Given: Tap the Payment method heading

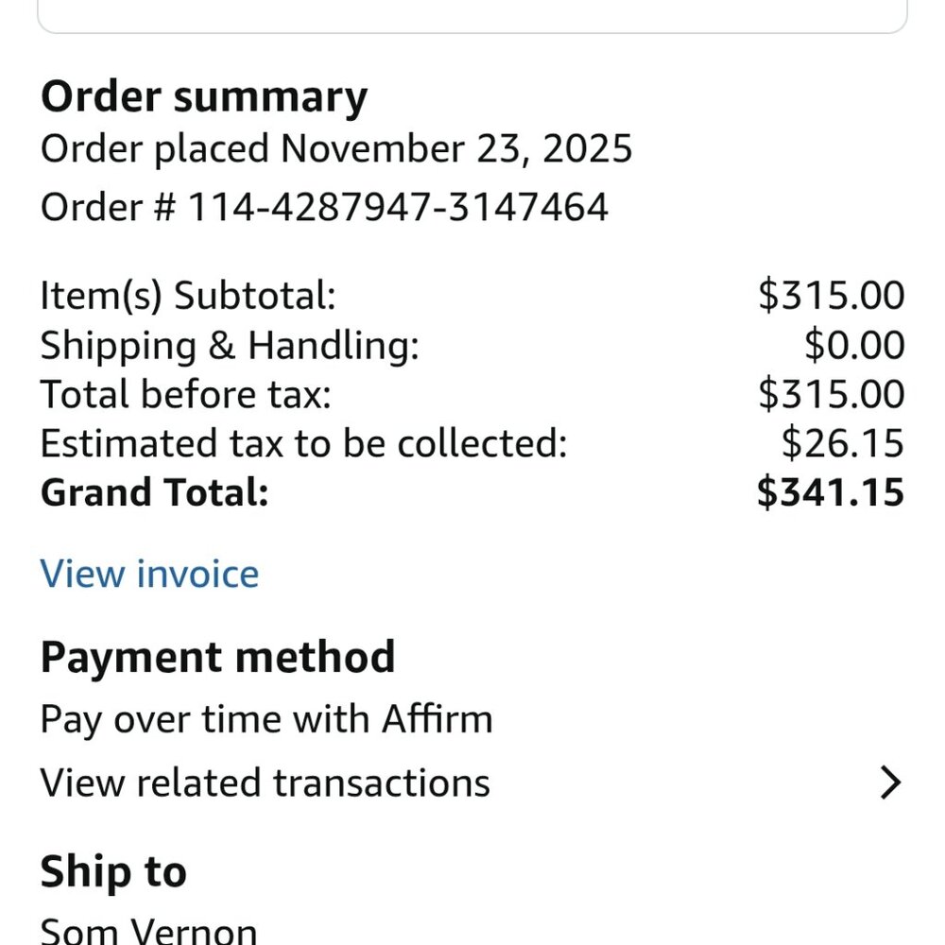Looking at the screenshot, I should [x=217, y=657].
